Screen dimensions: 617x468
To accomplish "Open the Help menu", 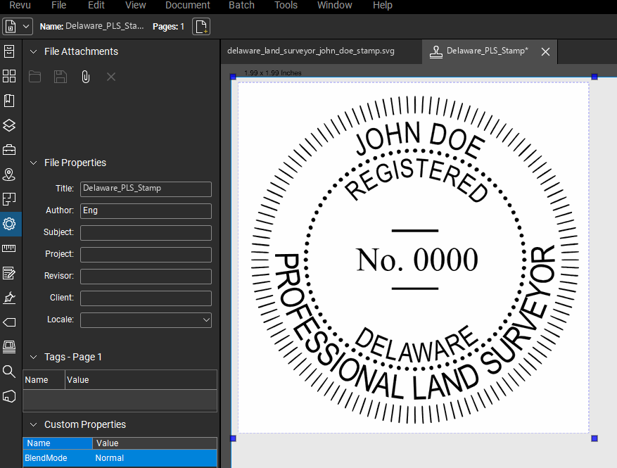I will [x=383, y=5].
